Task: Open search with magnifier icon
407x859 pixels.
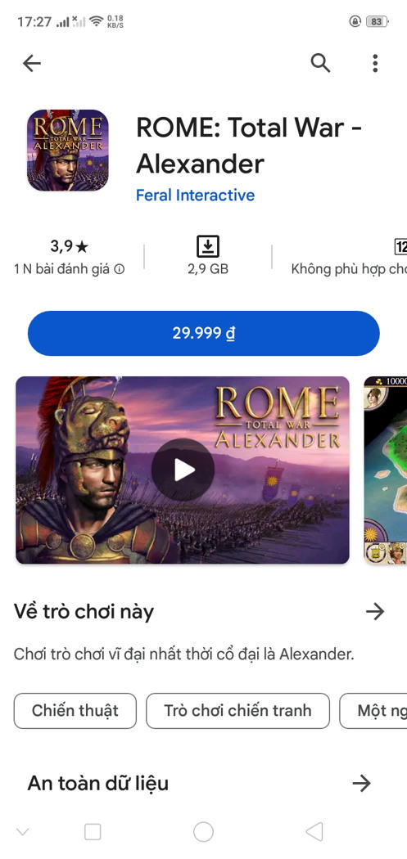Action: point(320,64)
